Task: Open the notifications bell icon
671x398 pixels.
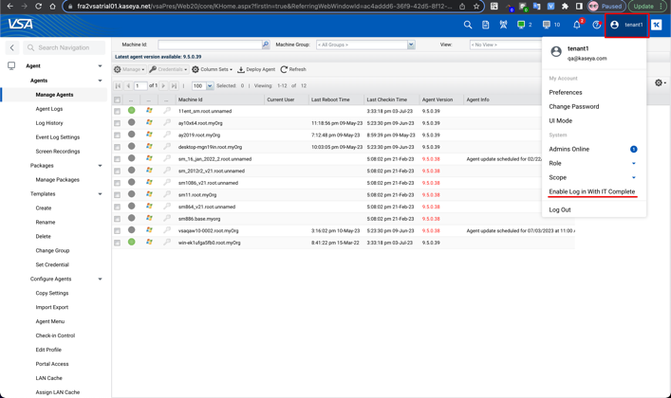Action: pos(576,25)
